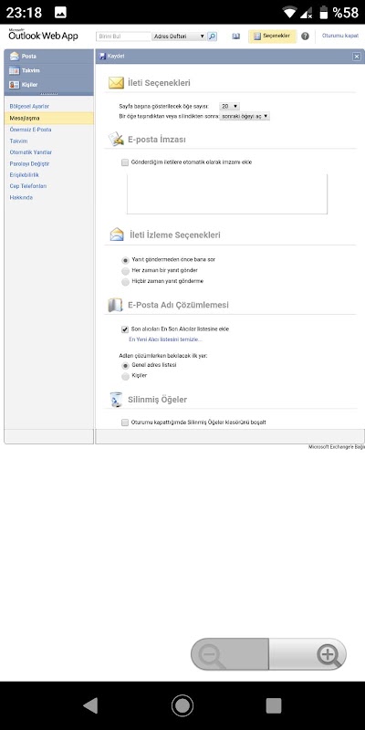The image size is (365, 730).
Task: Open Erişilebilirlik settings
Action: (x=25, y=174)
